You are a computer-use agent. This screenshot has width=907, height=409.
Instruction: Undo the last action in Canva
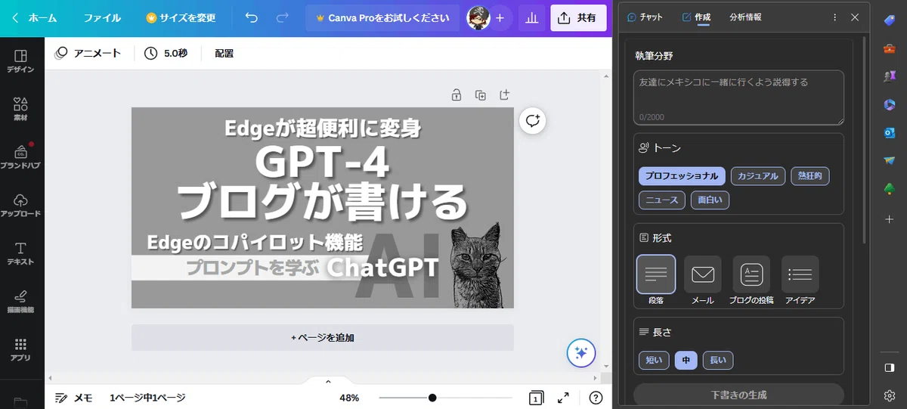click(x=252, y=17)
